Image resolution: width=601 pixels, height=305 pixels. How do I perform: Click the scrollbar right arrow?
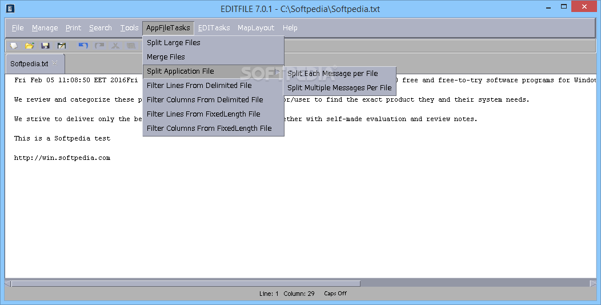pos(593,283)
